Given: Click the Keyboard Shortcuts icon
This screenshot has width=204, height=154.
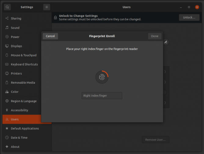Looking at the screenshot, I should tap(7, 64).
